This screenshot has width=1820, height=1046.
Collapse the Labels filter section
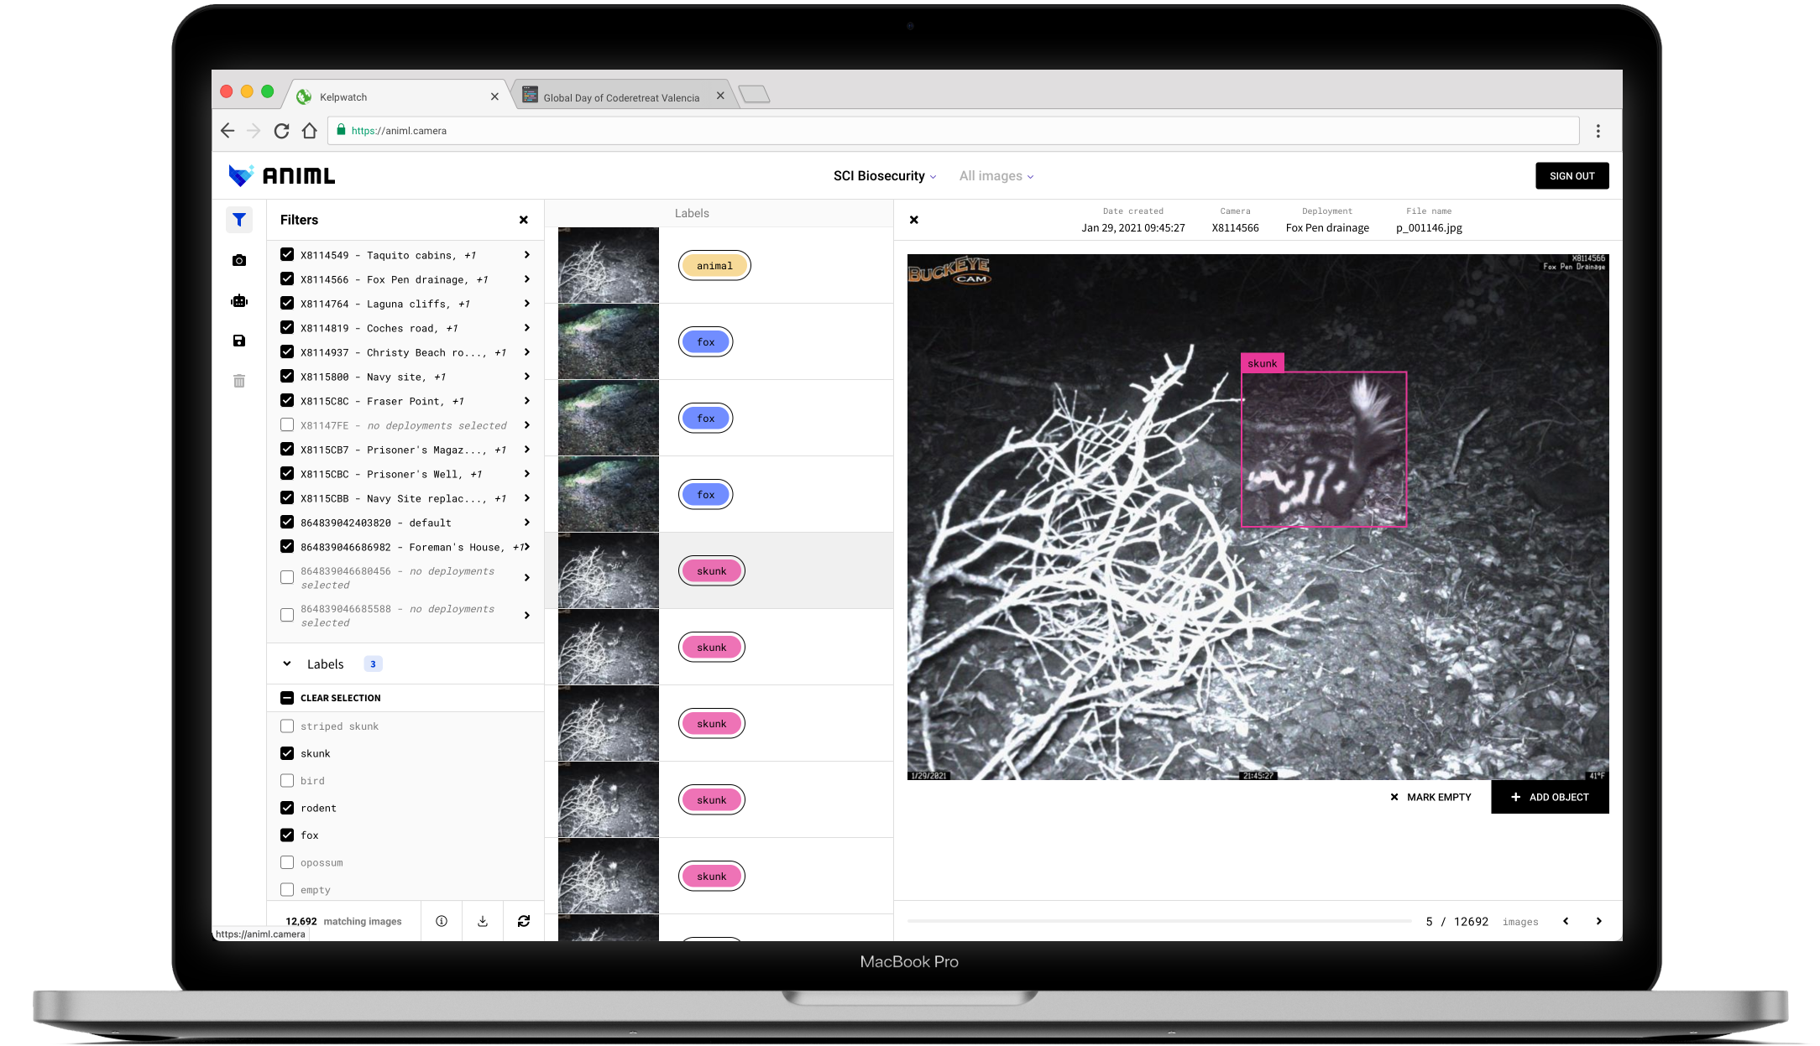click(x=287, y=664)
